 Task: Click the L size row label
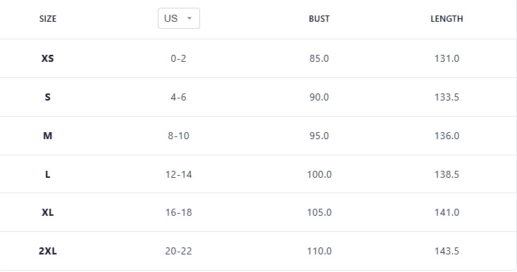pos(47,174)
